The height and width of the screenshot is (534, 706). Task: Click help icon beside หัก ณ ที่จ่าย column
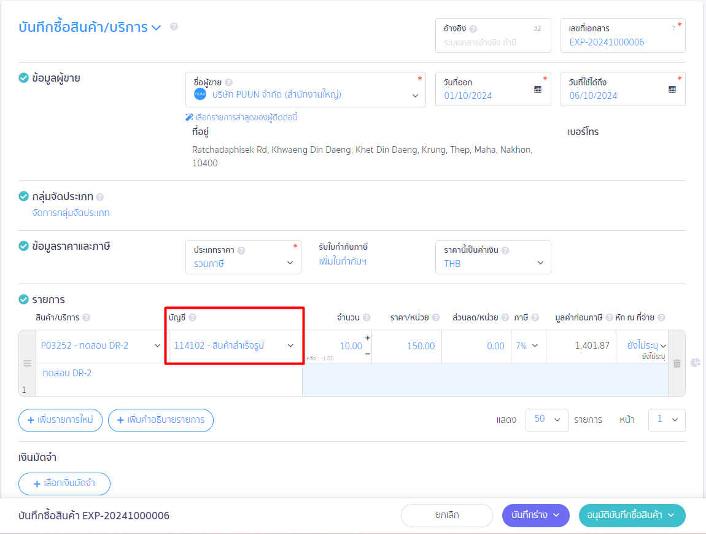click(x=661, y=317)
